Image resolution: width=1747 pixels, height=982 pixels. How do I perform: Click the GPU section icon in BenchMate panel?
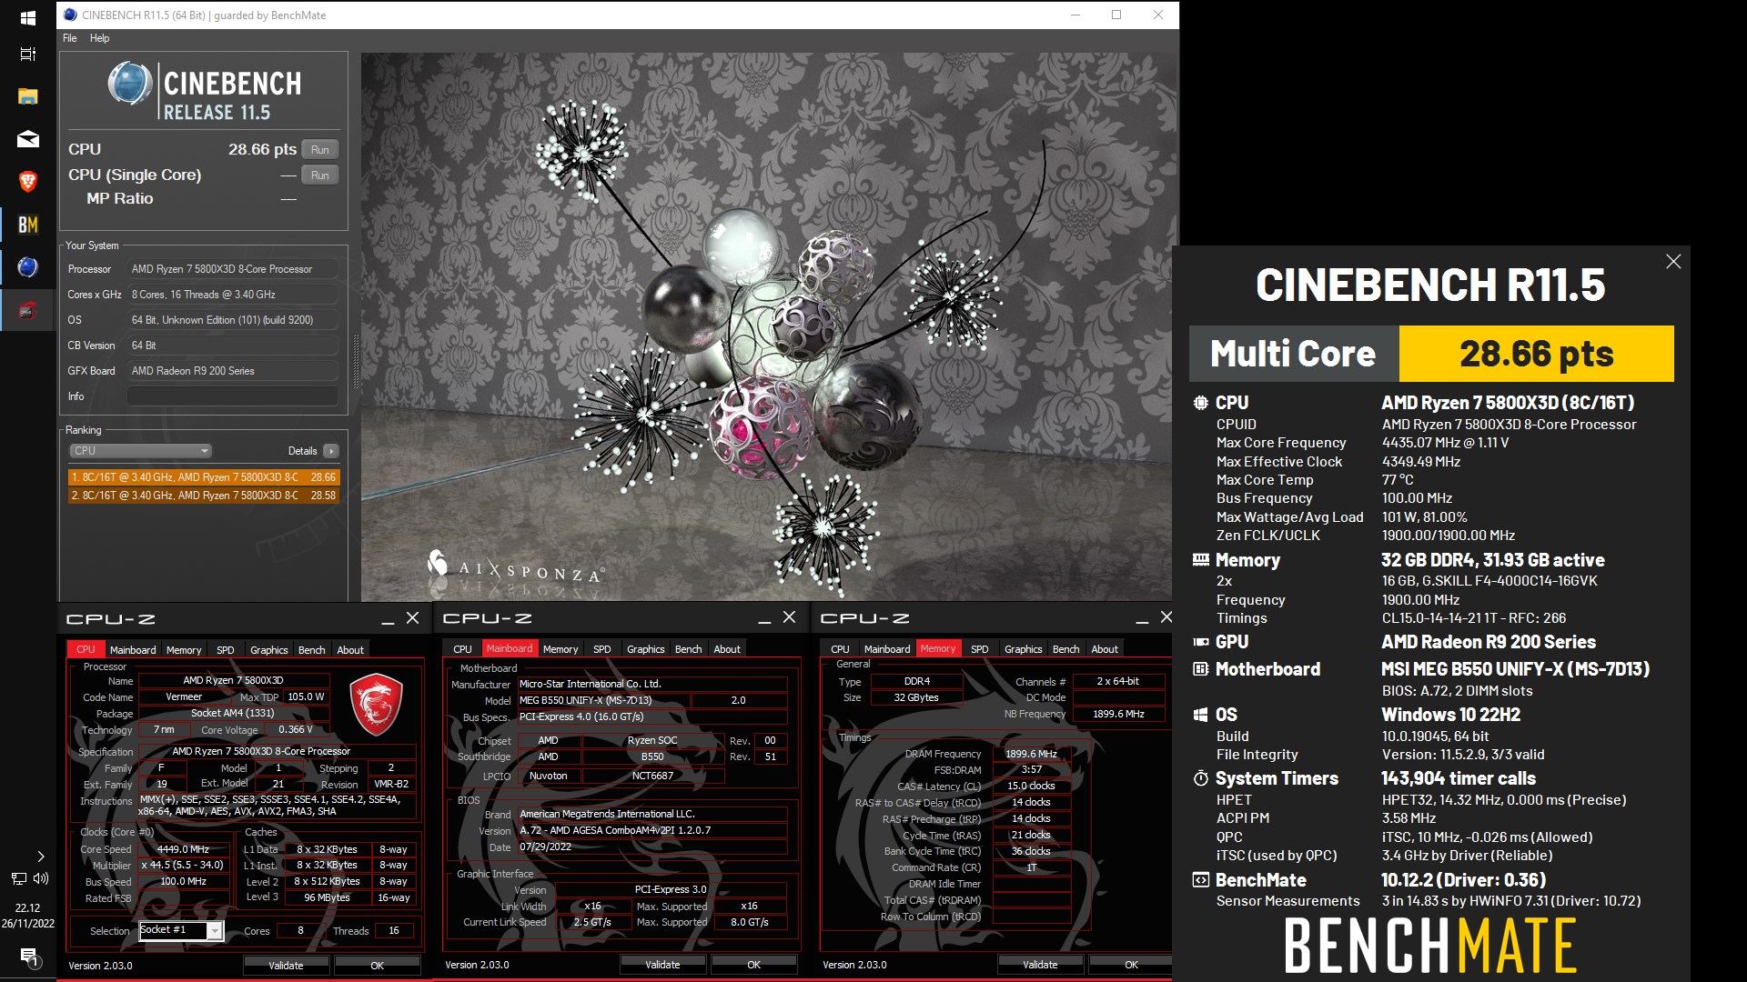point(1201,642)
